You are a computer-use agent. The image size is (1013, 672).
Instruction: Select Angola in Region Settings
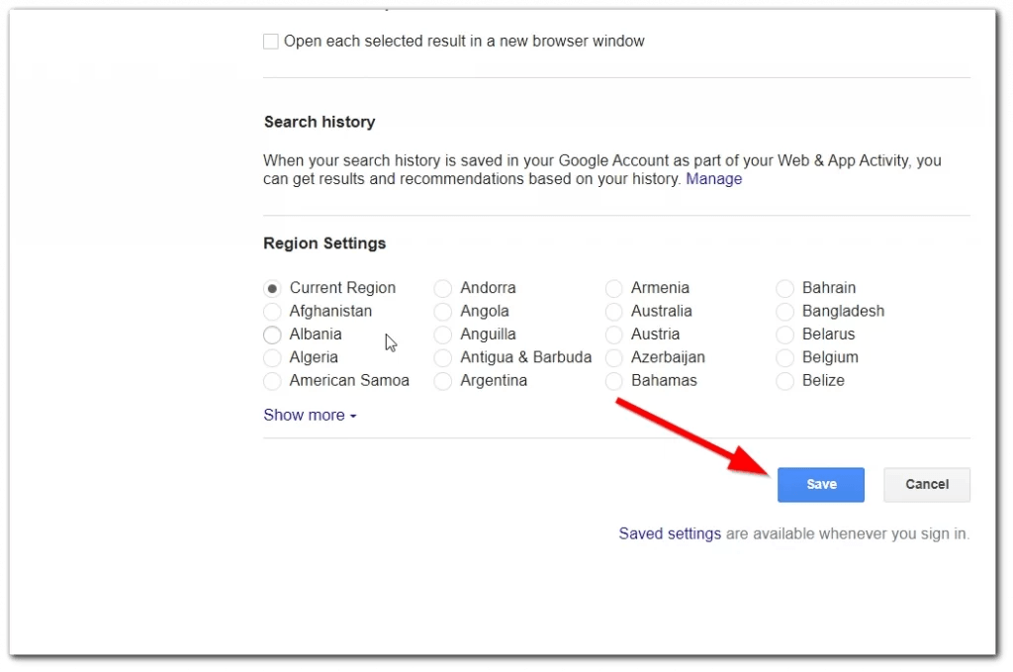(x=442, y=311)
